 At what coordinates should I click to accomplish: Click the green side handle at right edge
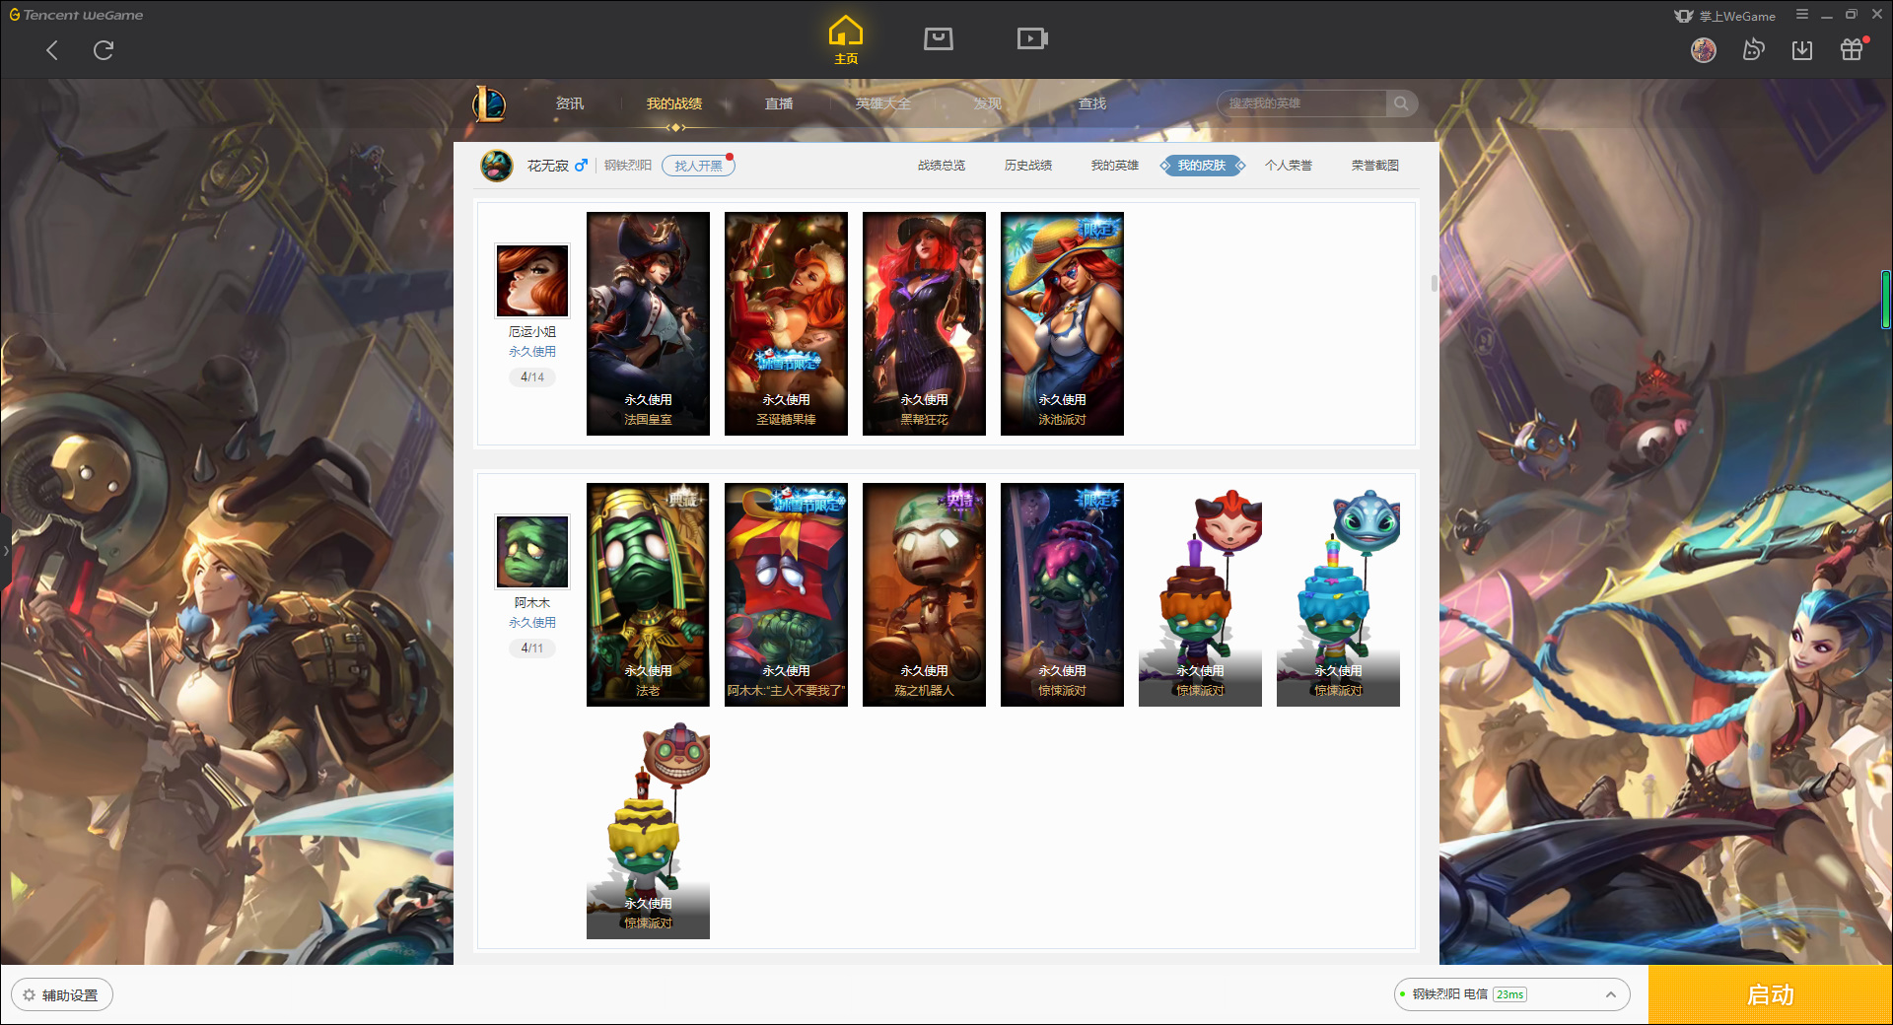pos(1886,299)
